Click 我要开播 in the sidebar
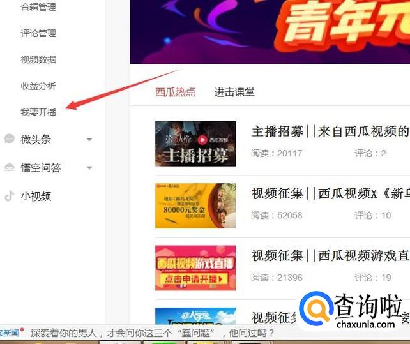This screenshot has width=410, height=344. [x=38, y=112]
